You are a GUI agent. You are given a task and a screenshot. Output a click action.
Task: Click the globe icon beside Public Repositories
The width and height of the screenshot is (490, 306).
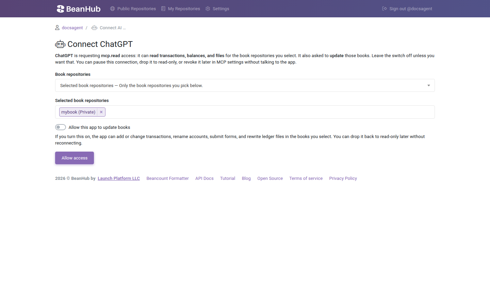tap(112, 9)
